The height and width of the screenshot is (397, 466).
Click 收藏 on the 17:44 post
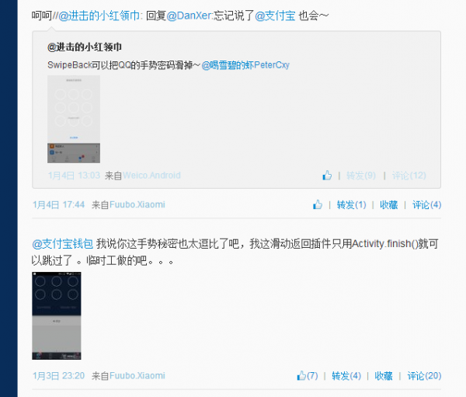tap(389, 204)
